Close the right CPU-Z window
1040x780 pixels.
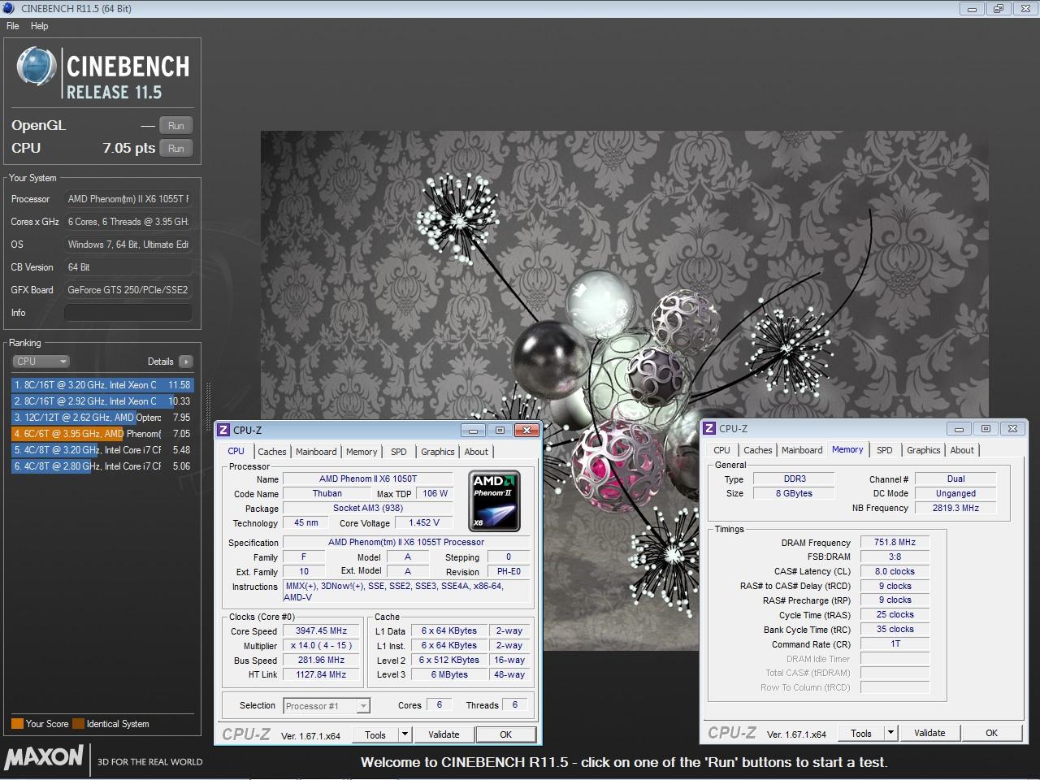1012,429
